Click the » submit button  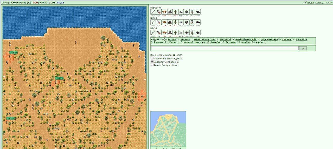(303, 48)
